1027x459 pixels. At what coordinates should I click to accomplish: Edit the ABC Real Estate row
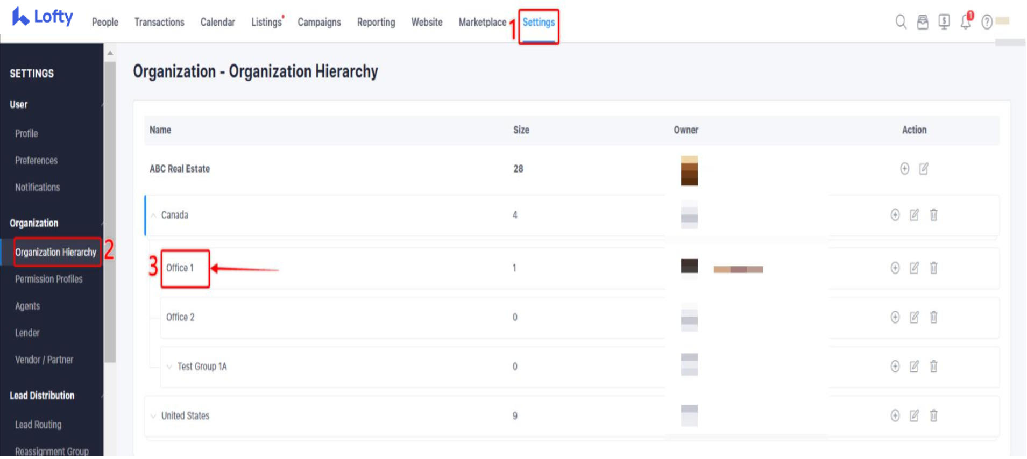coord(924,169)
